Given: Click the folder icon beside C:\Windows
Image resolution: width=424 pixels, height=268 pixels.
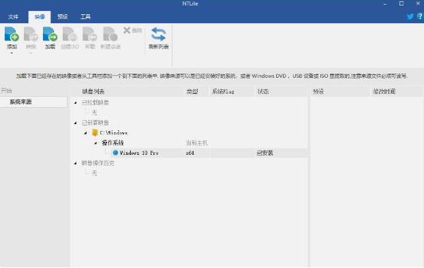Looking at the screenshot, I should 95,132.
